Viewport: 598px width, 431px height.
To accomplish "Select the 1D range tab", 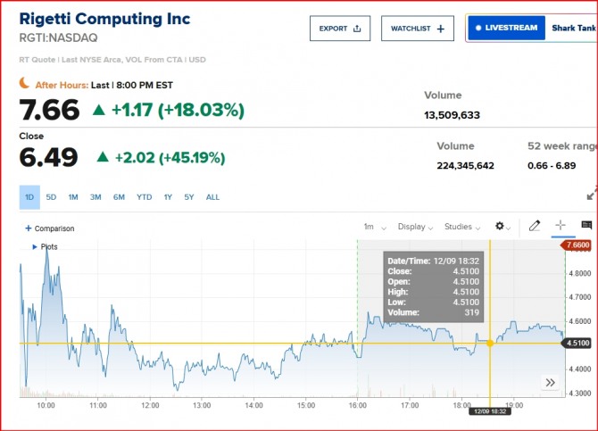I will [x=29, y=197].
